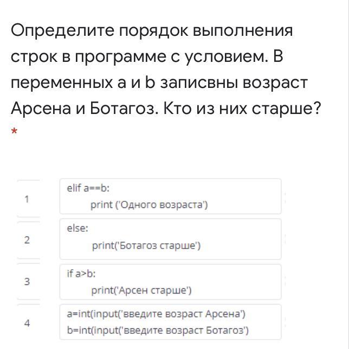349x349 pixels.
Task: Click the red required asterisk
Action: click(x=14, y=131)
